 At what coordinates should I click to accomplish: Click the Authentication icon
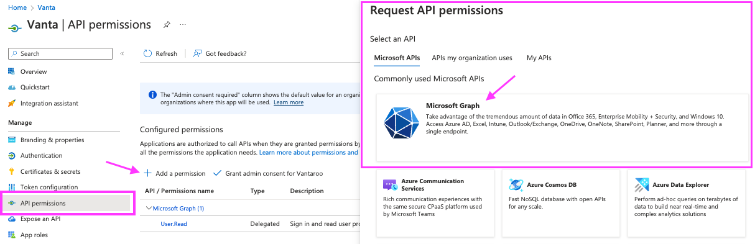click(12, 155)
